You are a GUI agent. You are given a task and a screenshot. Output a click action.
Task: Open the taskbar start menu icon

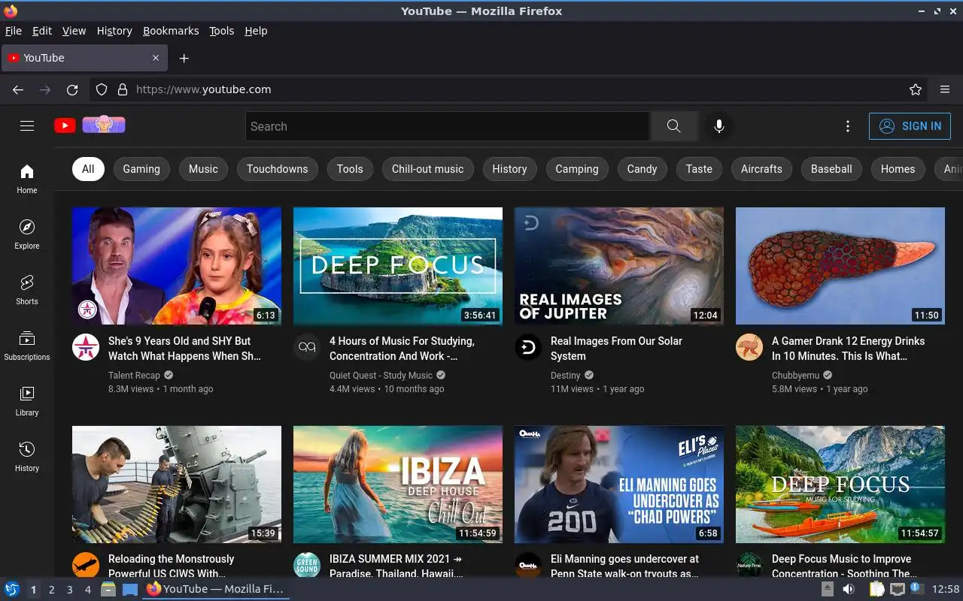12,590
